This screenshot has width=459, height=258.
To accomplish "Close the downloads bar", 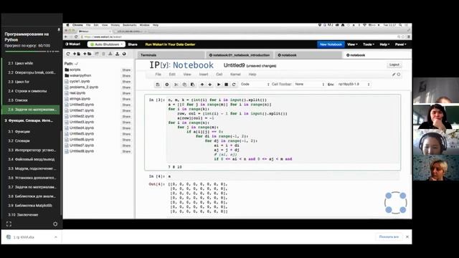I will [407, 237].
